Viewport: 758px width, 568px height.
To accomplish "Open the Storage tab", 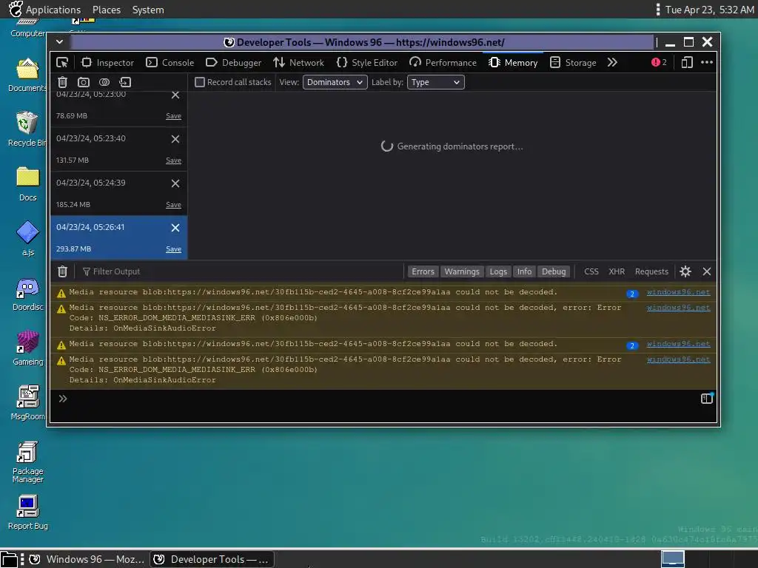I will (574, 63).
